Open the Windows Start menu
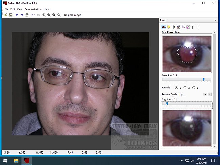220x165 pixels. pyautogui.click(x=5, y=160)
